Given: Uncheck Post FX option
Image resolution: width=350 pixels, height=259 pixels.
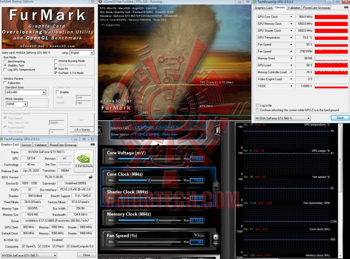Looking at the screenshot, I should (56, 68).
